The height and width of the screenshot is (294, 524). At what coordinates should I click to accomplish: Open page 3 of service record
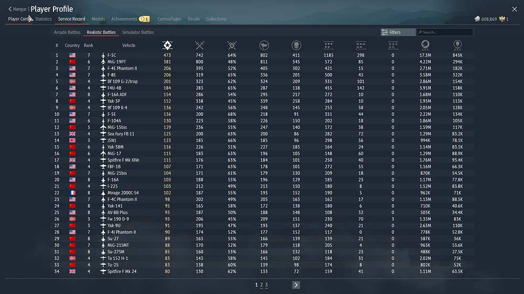coord(266,285)
